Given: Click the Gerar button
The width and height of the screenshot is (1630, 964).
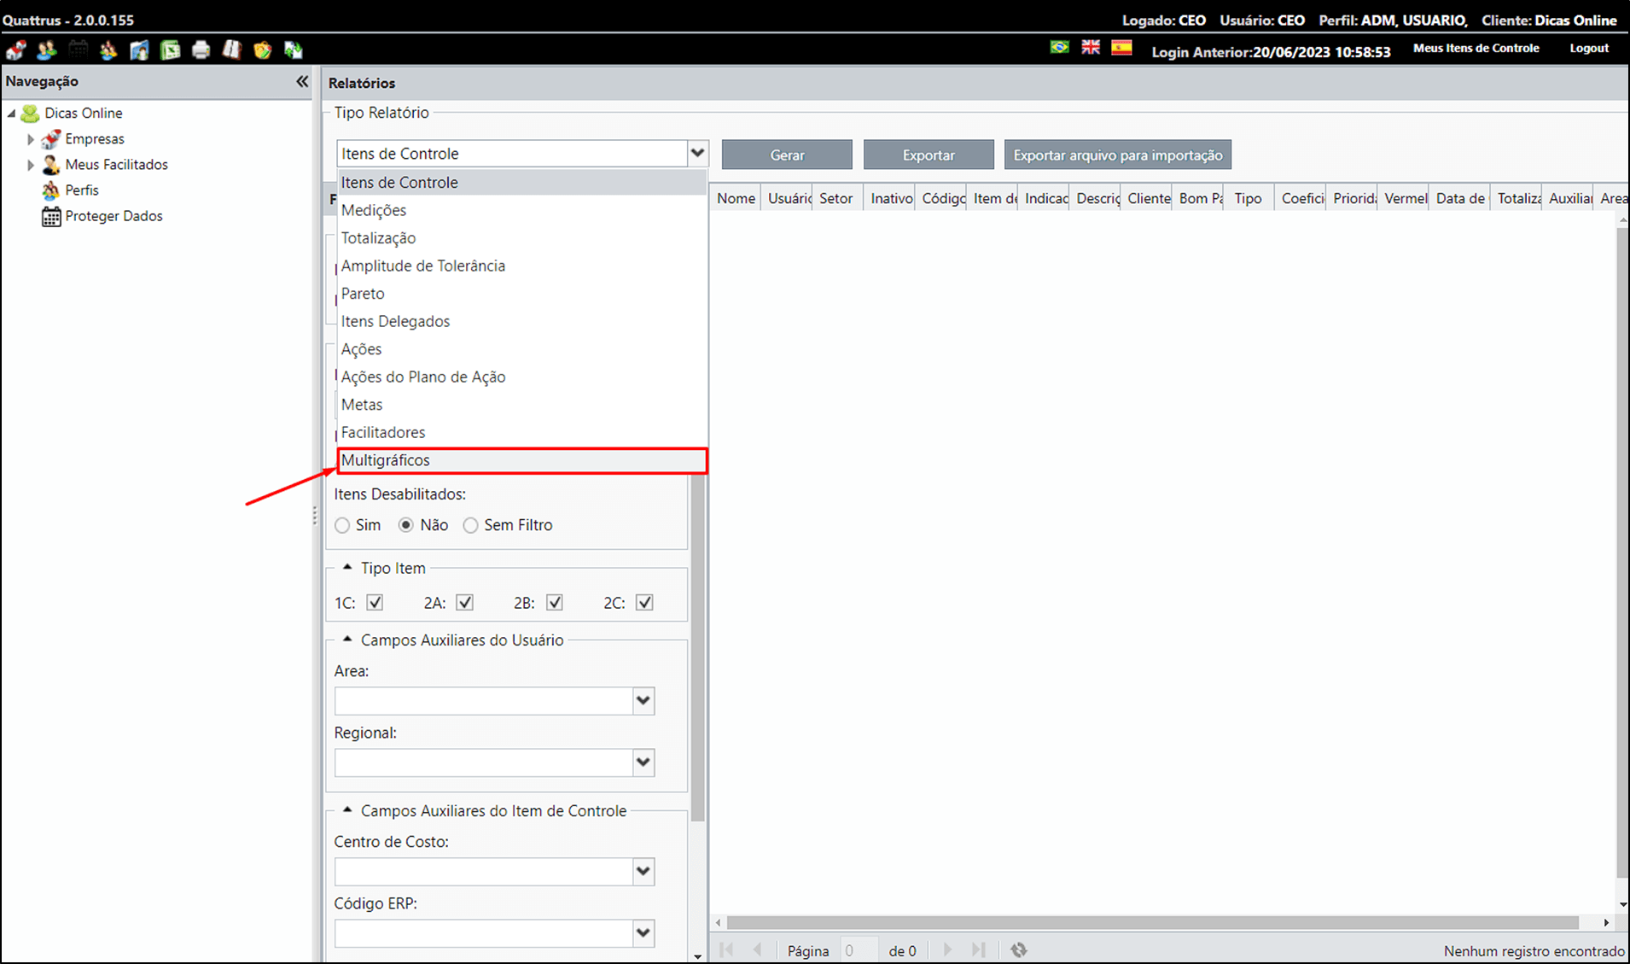Looking at the screenshot, I should click(787, 155).
